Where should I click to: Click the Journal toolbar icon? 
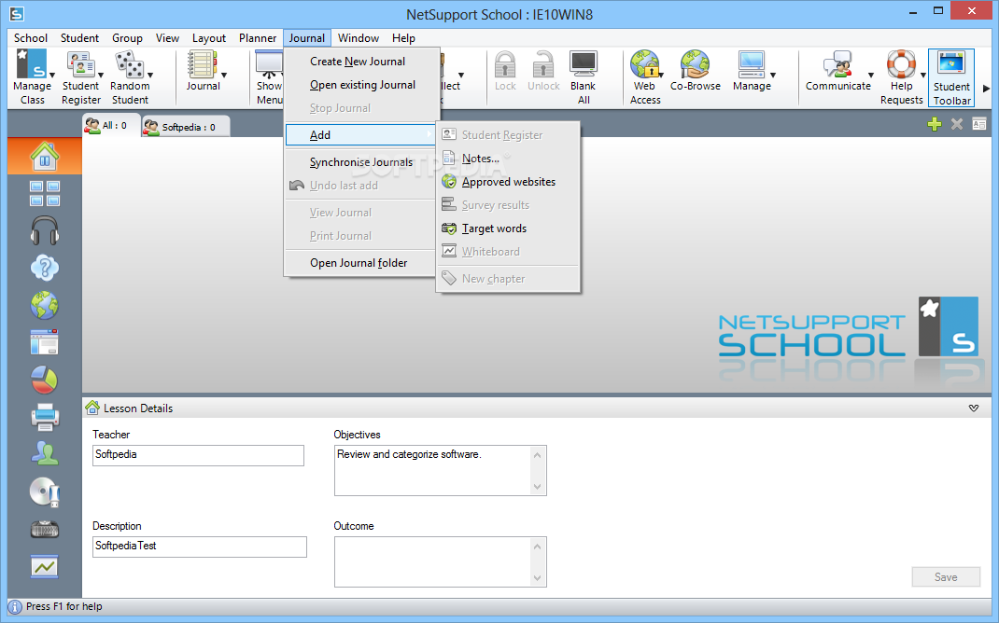click(x=203, y=71)
